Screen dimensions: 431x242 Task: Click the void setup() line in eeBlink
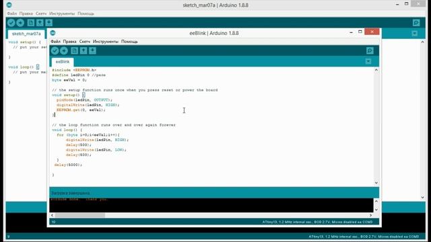(x=69, y=95)
